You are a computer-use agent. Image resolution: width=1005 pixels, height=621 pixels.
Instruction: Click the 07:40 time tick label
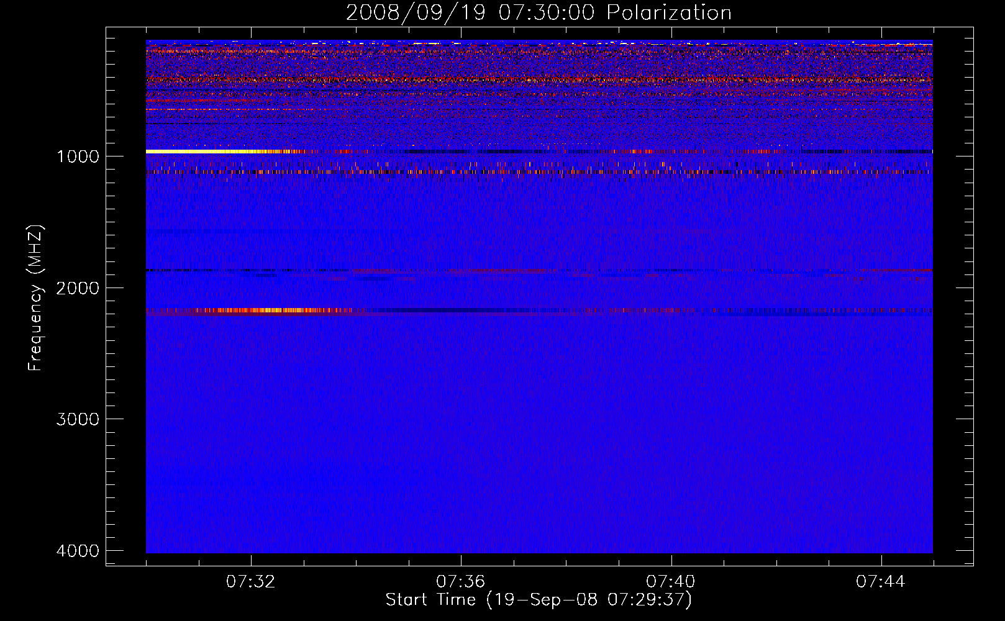pos(671,582)
